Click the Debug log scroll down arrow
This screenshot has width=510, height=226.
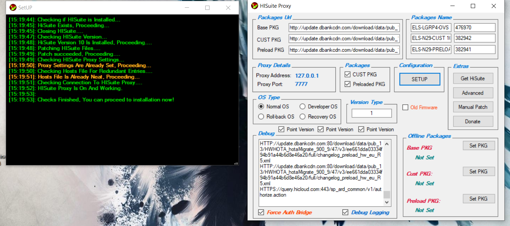click(x=387, y=202)
